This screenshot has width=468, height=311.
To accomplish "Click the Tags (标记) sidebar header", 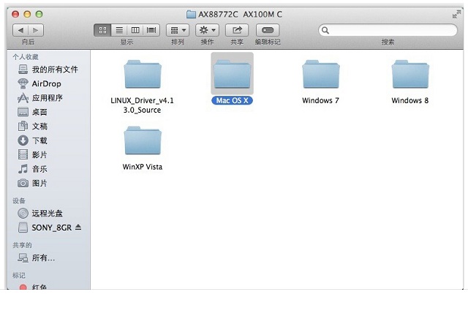I will pyautogui.click(x=19, y=275).
